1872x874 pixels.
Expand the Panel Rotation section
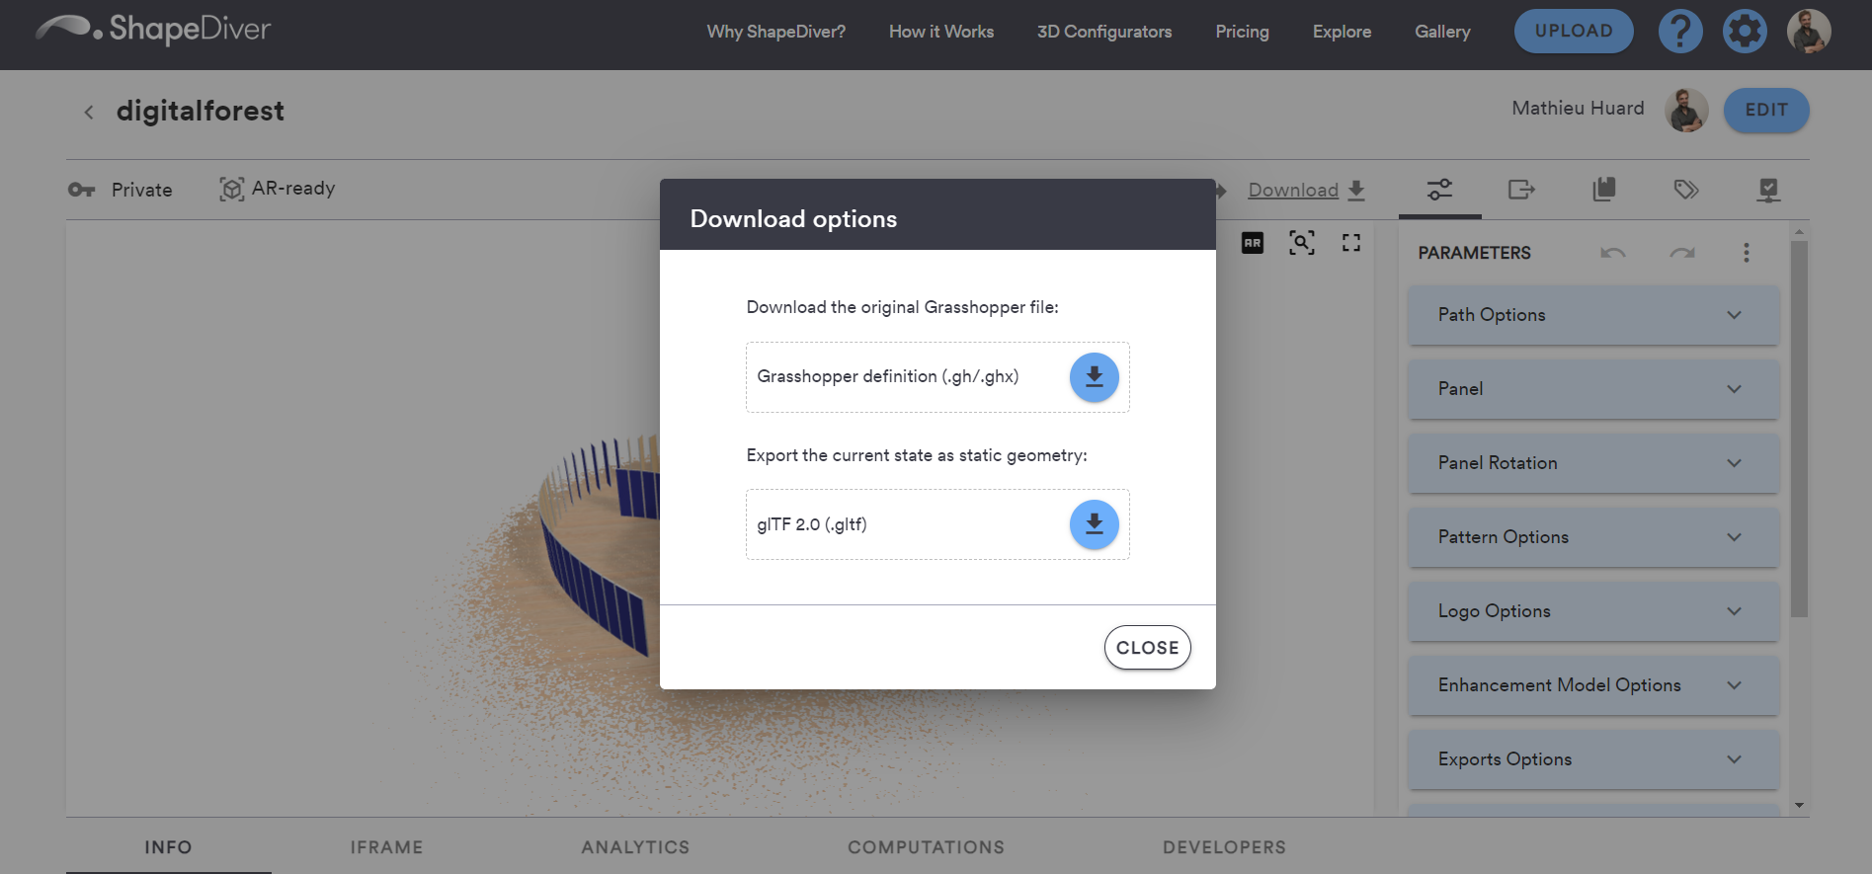(x=1592, y=463)
